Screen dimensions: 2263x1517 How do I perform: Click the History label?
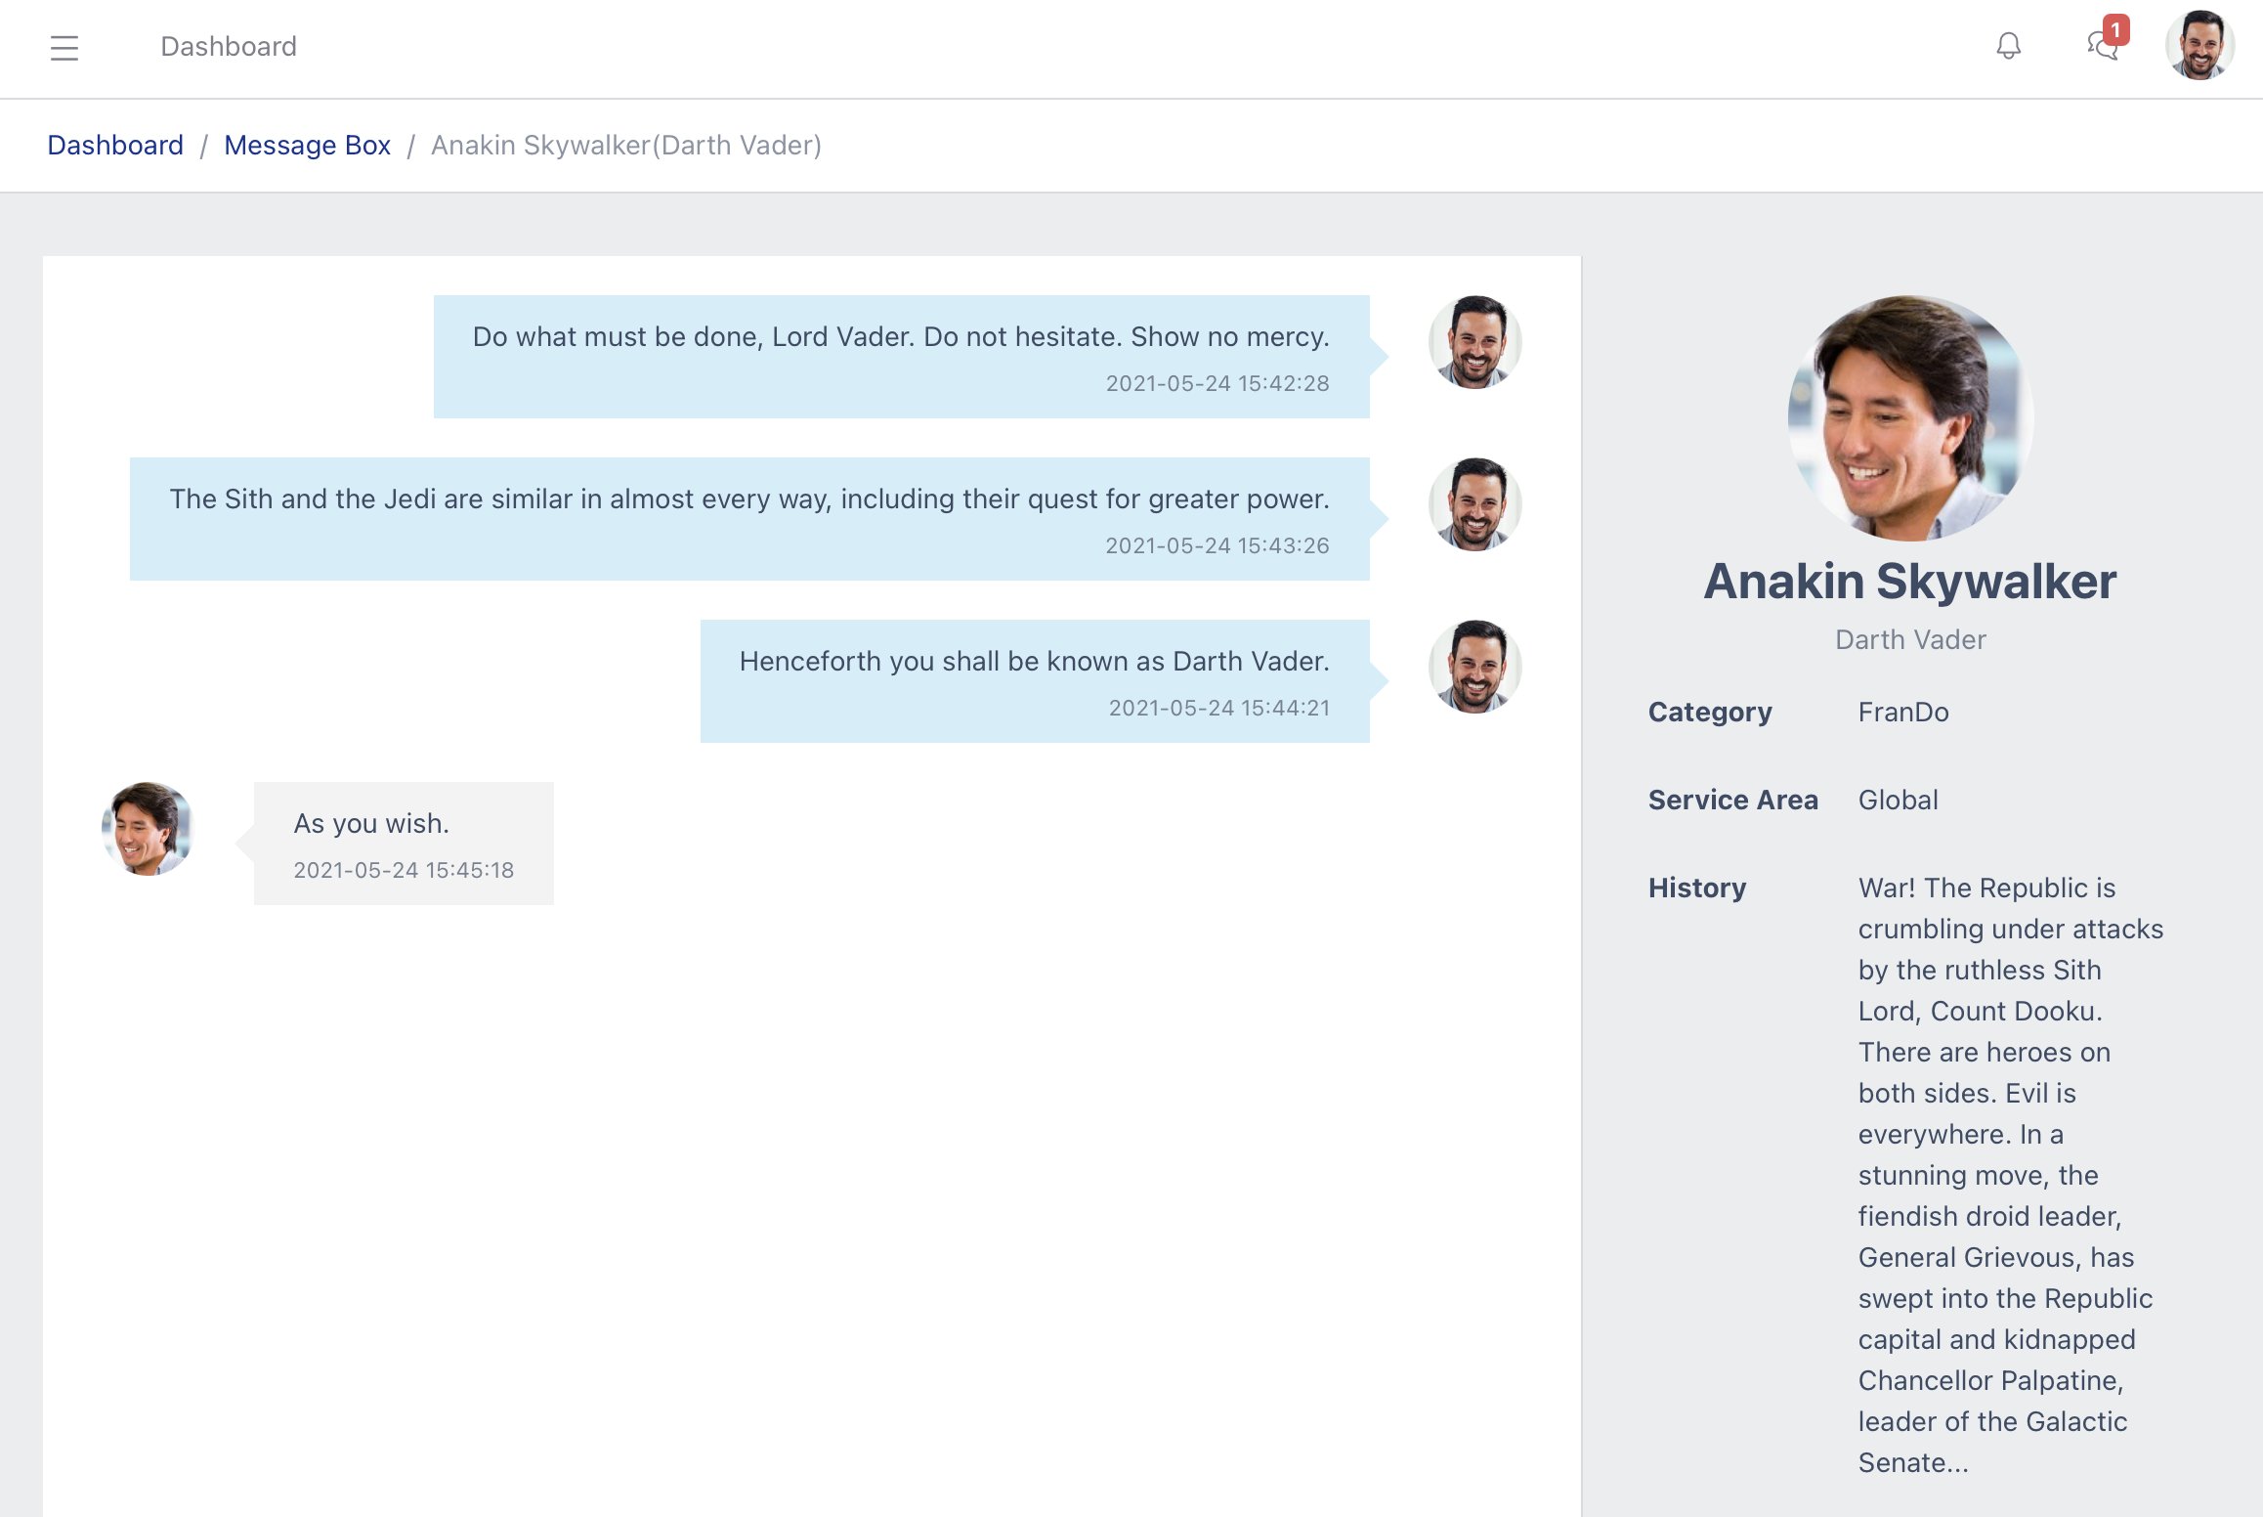tap(1697, 888)
